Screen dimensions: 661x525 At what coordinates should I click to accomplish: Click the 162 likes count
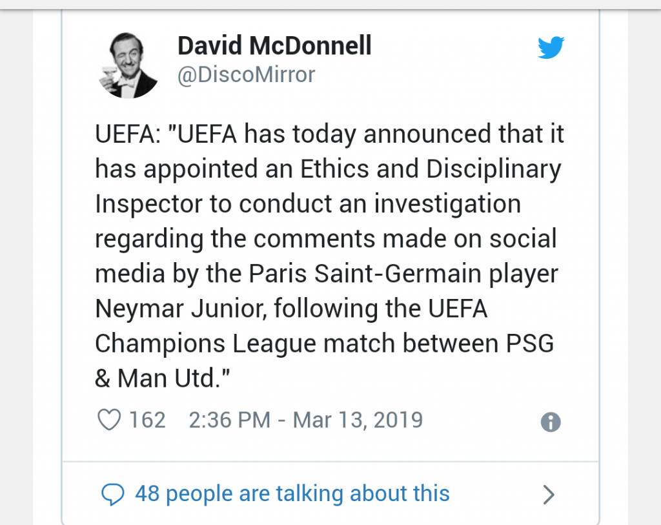point(147,420)
